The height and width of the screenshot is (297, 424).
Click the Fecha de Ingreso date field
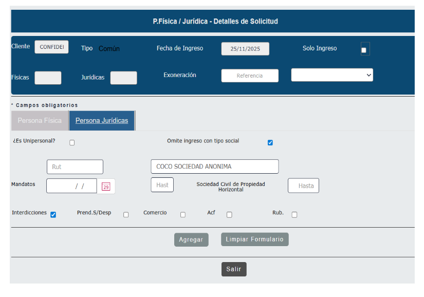click(245, 49)
